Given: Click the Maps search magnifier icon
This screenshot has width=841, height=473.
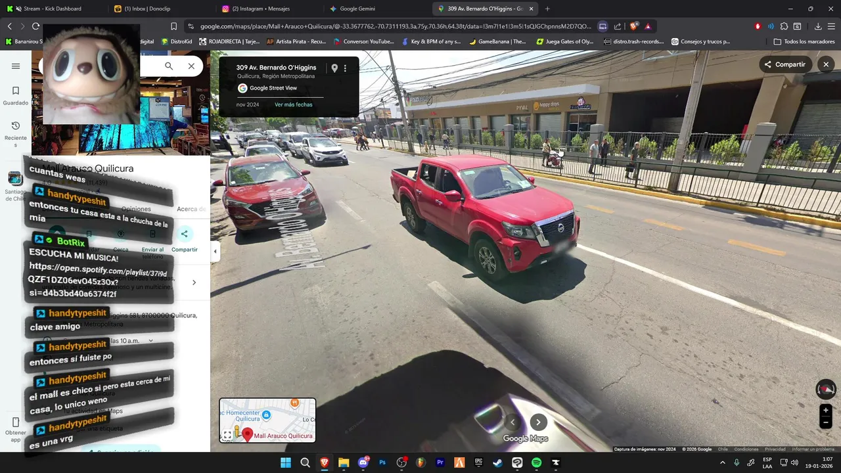Looking at the screenshot, I should (169, 66).
